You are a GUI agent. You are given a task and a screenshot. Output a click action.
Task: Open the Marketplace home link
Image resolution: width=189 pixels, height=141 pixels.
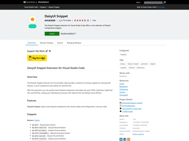click(x=43, y=2)
